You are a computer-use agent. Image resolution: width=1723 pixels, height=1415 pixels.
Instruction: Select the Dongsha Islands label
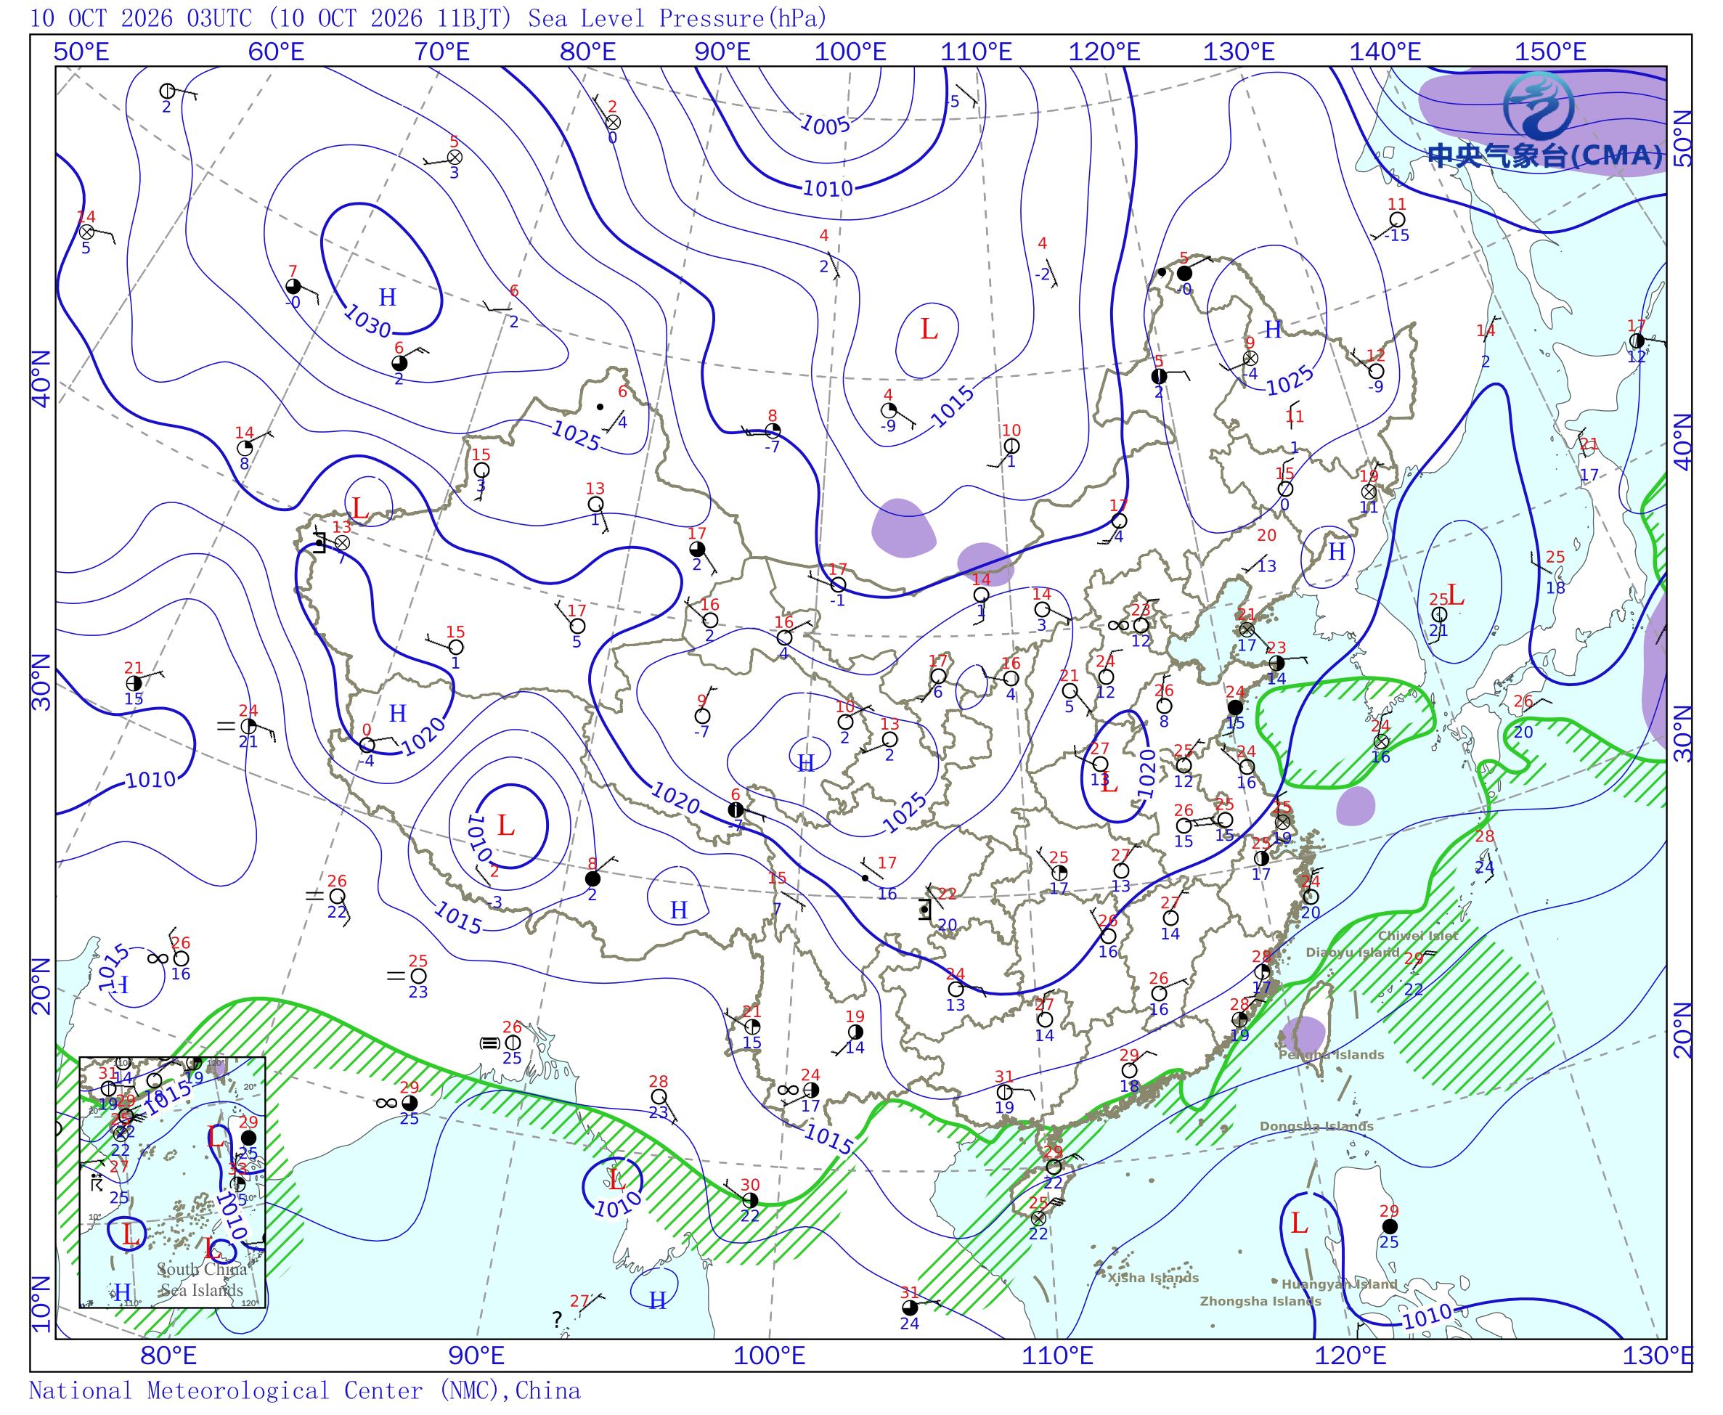point(1316,1125)
